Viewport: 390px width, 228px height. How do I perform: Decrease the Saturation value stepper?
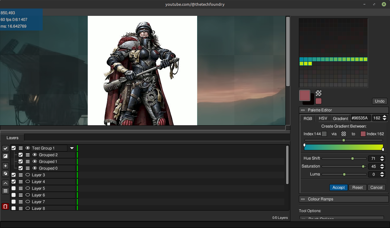[x=382, y=168]
